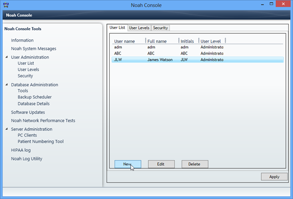293x199 pixels.
Task: Open Noah Network Performance Tests
Action: click(x=43, y=121)
